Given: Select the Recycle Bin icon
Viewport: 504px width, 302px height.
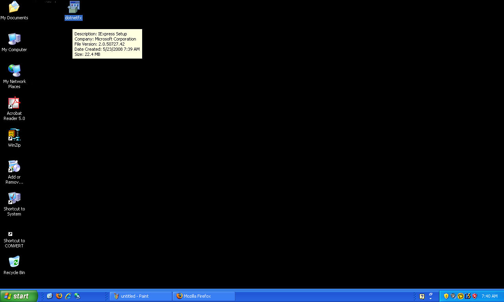Looking at the screenshot, I should (x=14, y=262).
